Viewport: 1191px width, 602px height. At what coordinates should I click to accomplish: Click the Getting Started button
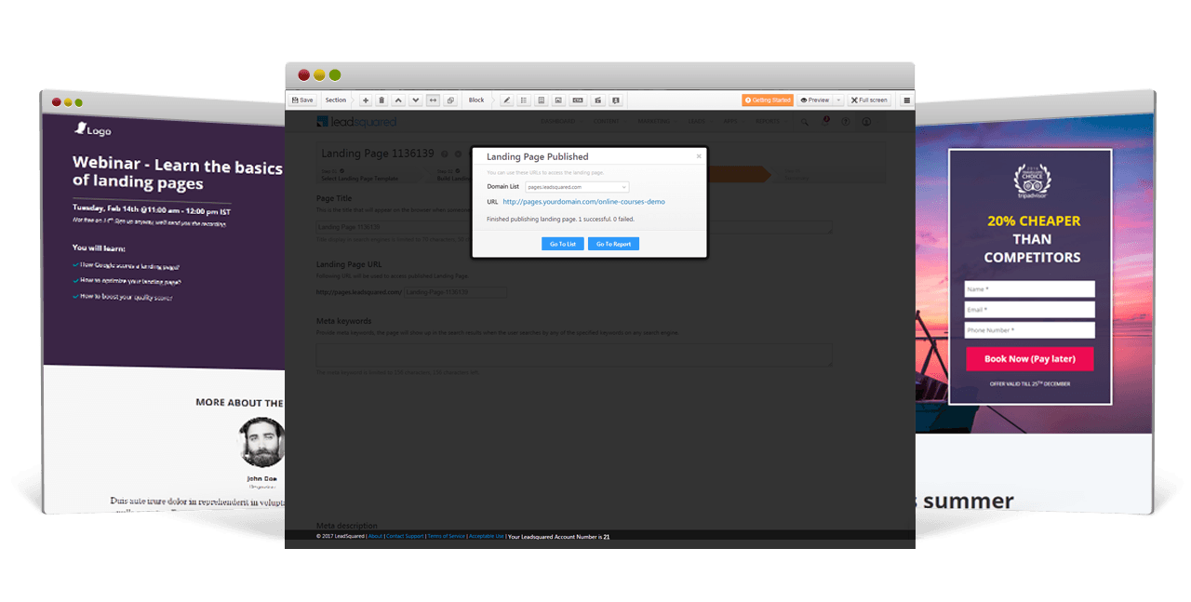[768, 100]
